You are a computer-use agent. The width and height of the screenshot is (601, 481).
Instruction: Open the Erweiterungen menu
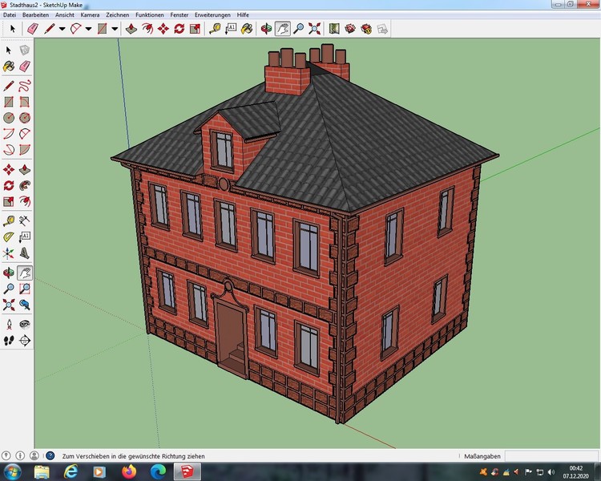click(212, 15)
